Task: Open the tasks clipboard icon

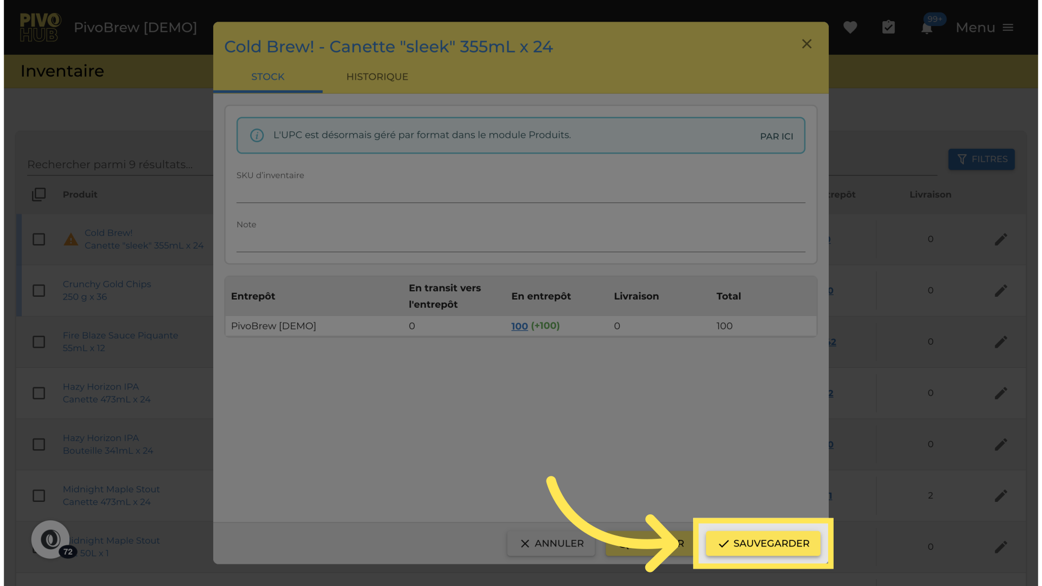Action: tap(888, 27)
